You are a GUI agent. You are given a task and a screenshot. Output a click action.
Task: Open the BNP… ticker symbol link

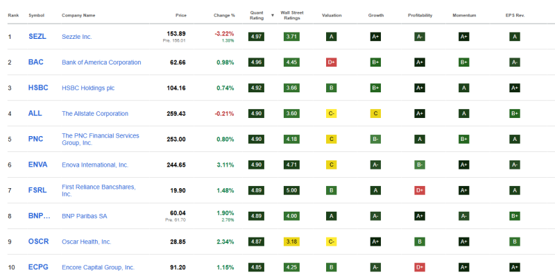point(40,216)
